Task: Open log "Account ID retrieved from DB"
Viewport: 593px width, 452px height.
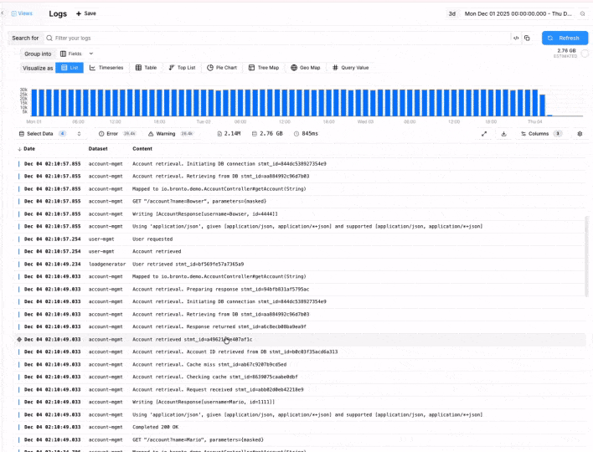Action: click(301, 352)
